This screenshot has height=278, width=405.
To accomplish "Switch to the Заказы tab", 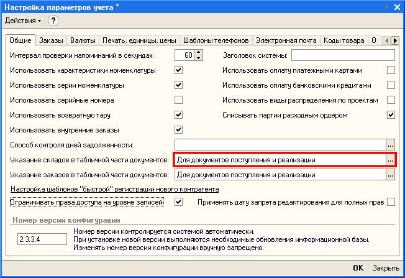I will coord(51,40).
